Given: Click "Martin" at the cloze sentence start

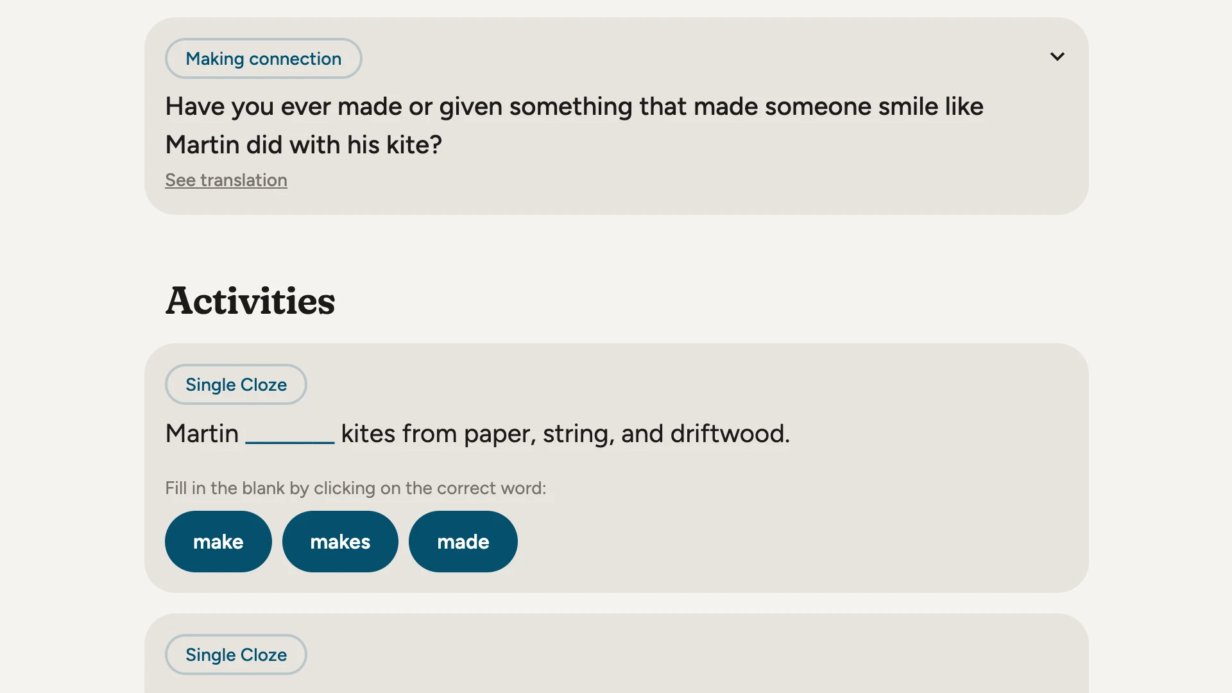Looking at the screenshot, I should [x=202, y=434].
